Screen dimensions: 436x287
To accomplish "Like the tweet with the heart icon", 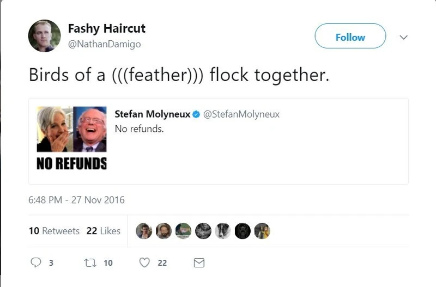I will [144, 262].
